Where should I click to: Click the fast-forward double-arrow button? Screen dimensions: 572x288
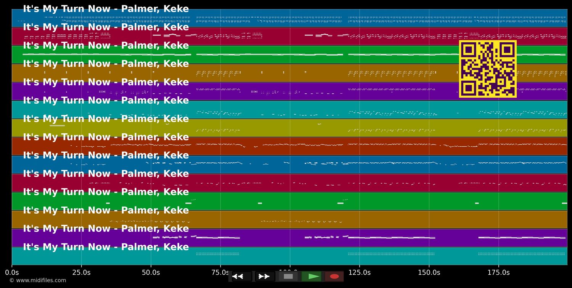pyautogui.click(x=265, y=277)
